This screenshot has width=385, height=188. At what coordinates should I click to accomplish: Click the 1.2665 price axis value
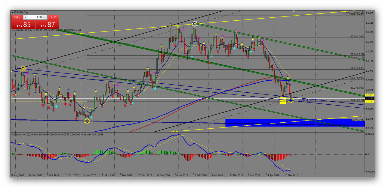pos(370,13)
